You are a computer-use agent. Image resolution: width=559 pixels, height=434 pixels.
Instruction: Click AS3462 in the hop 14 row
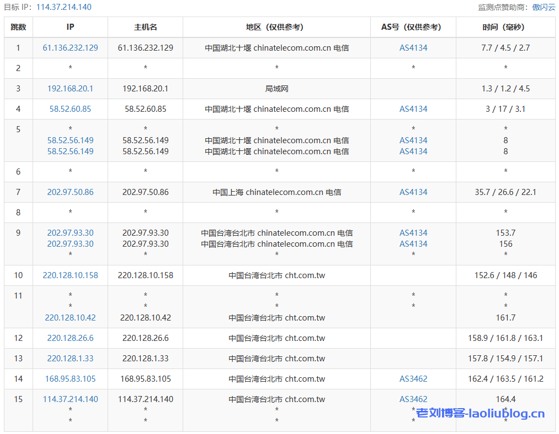point(413,379)
